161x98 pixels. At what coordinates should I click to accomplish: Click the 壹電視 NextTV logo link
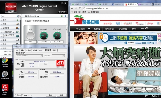(128, 24)
